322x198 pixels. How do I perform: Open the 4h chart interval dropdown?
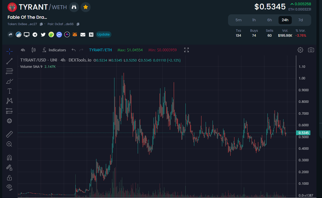pos(23,50)
